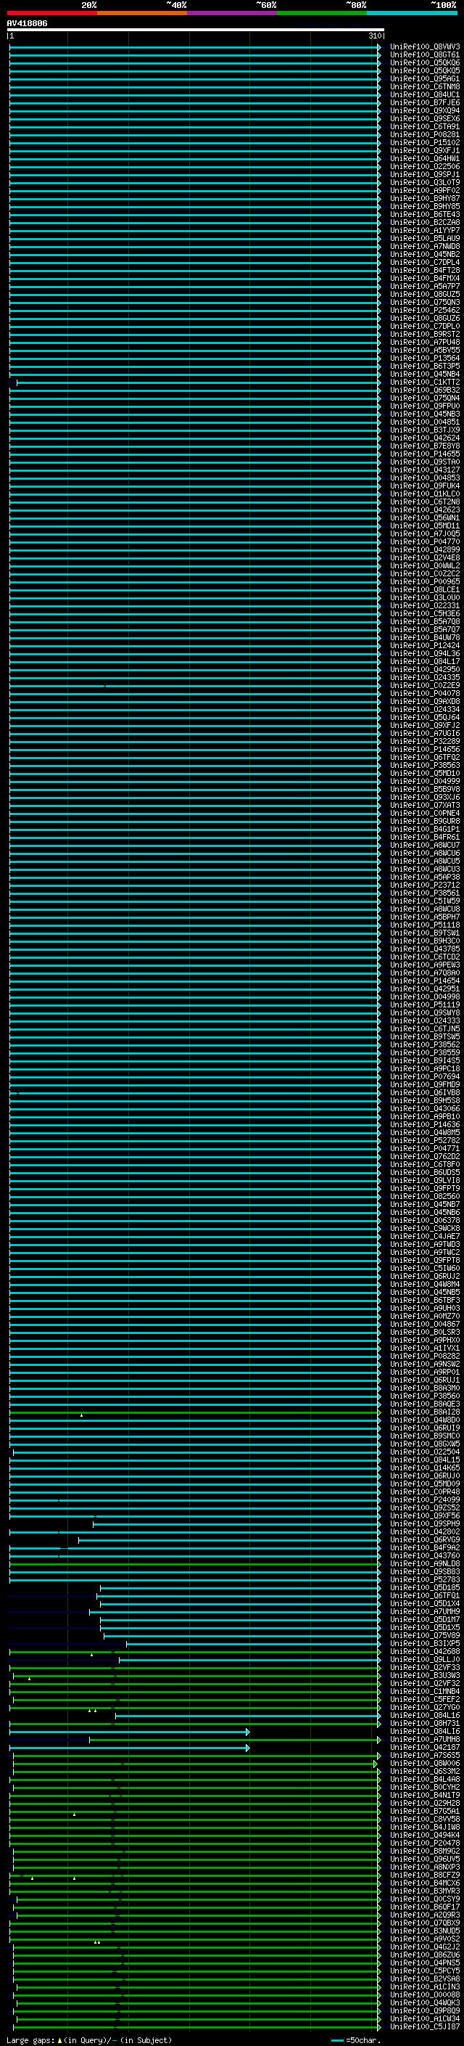
Task: Click the cyan ~100% identity legend segment
Action: coord(412,13)
